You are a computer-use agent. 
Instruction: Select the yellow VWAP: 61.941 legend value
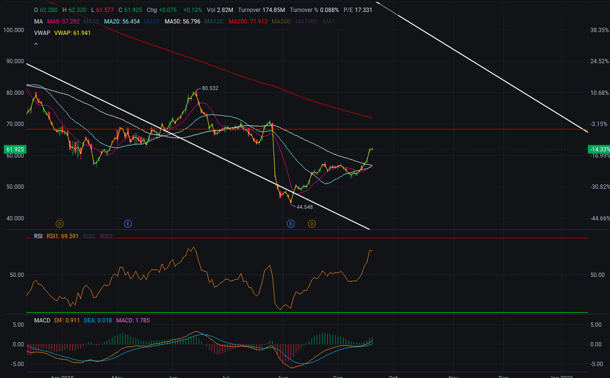(72, 33)
